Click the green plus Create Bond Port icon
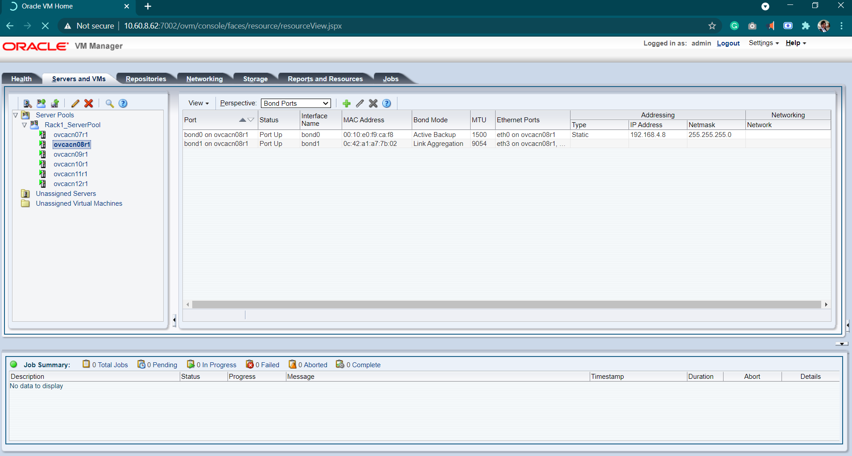852x456 pixels. (347, 104)
